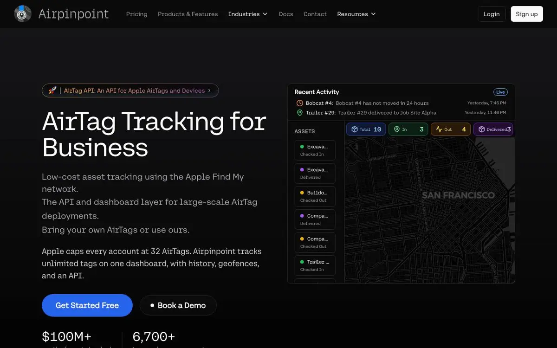Viewport: 557px width, 348px height.
Task: Click the Sign up button
Action: (x=527, y=14)
